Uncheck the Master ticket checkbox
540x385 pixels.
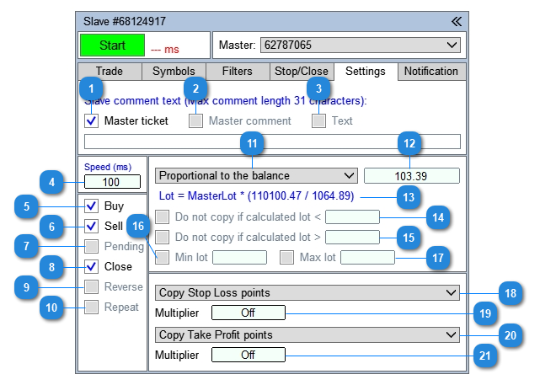[x=92, y=120]
